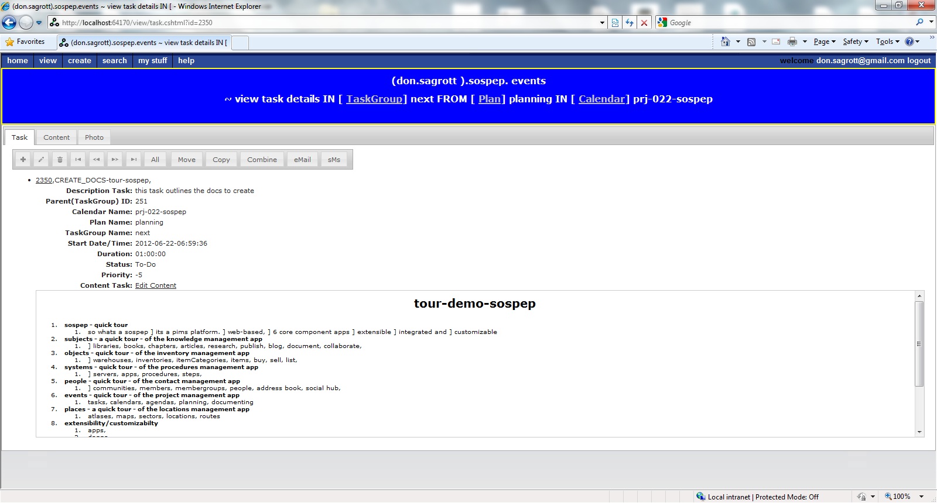The image size is (937, 503).
Task: Click in the address bar URL field
Action: pos(328,22)
